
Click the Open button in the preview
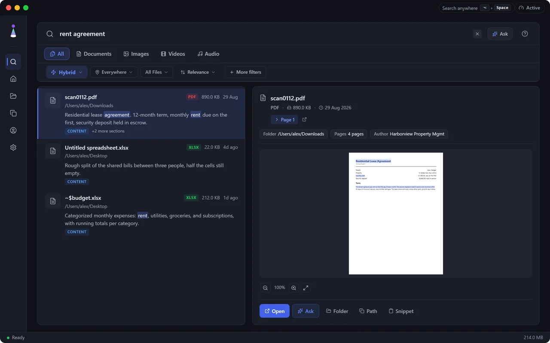click(275, 311)
